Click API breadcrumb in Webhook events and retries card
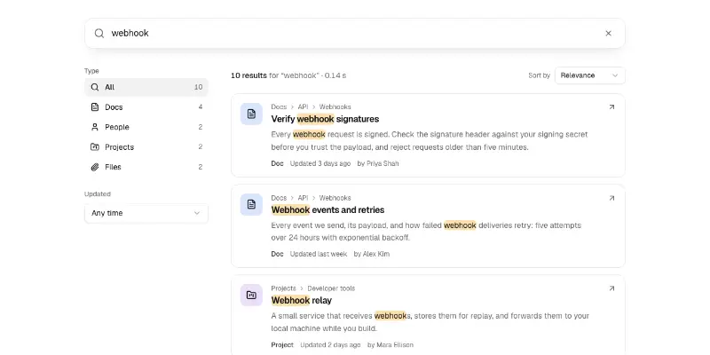The height and width of the screenshot is (355, 710). pyautogui.click(x=303, y=198)
